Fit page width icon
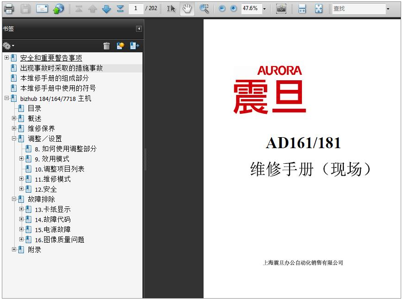The width and height of the screenshot is (403, 300). [x=302, y=9]
